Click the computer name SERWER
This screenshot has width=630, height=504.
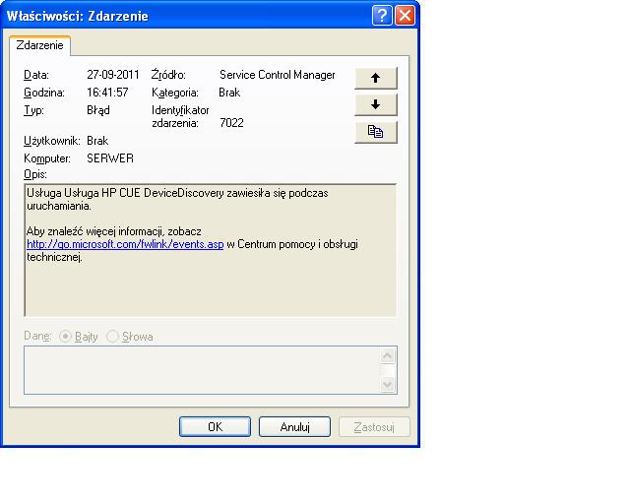point(110,157)
